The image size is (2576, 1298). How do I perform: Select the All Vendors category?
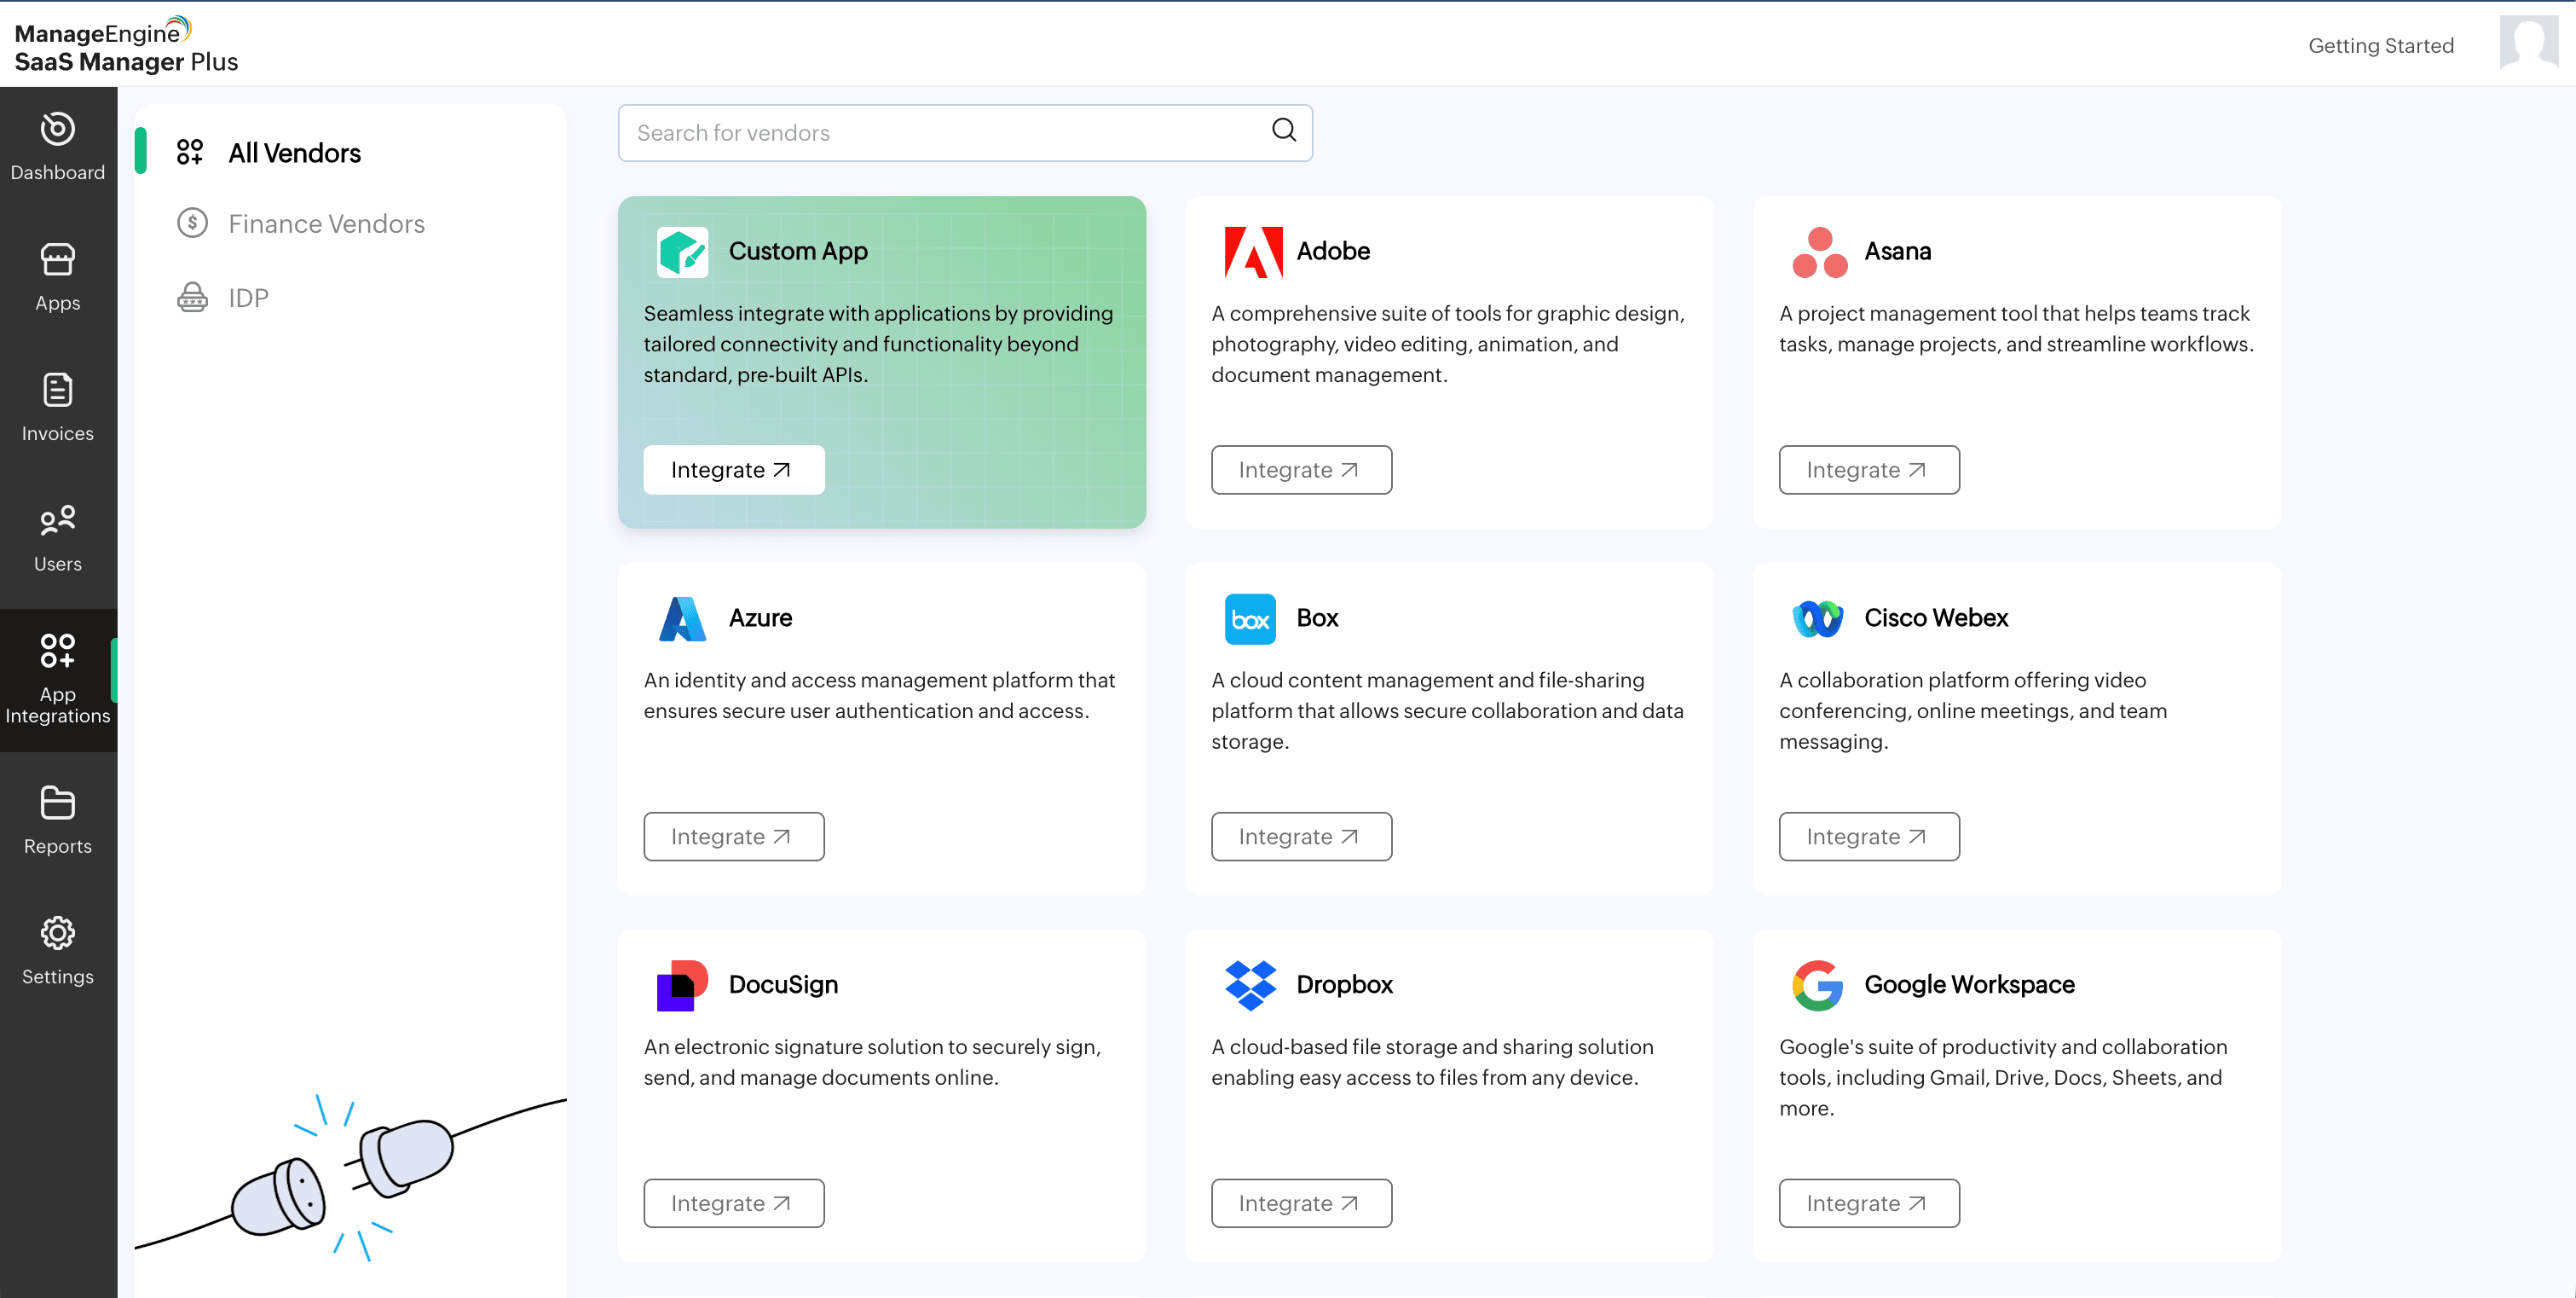(x=293, y=154)
